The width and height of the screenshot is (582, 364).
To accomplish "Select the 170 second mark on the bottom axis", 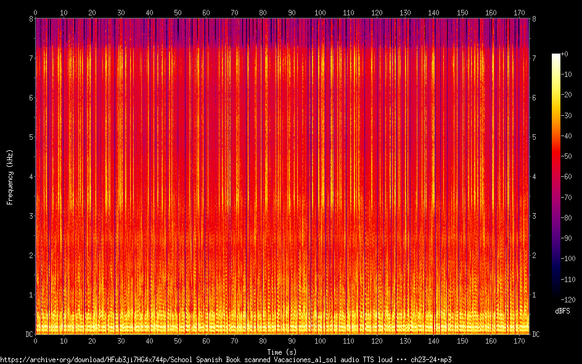I will coord(518,341).
